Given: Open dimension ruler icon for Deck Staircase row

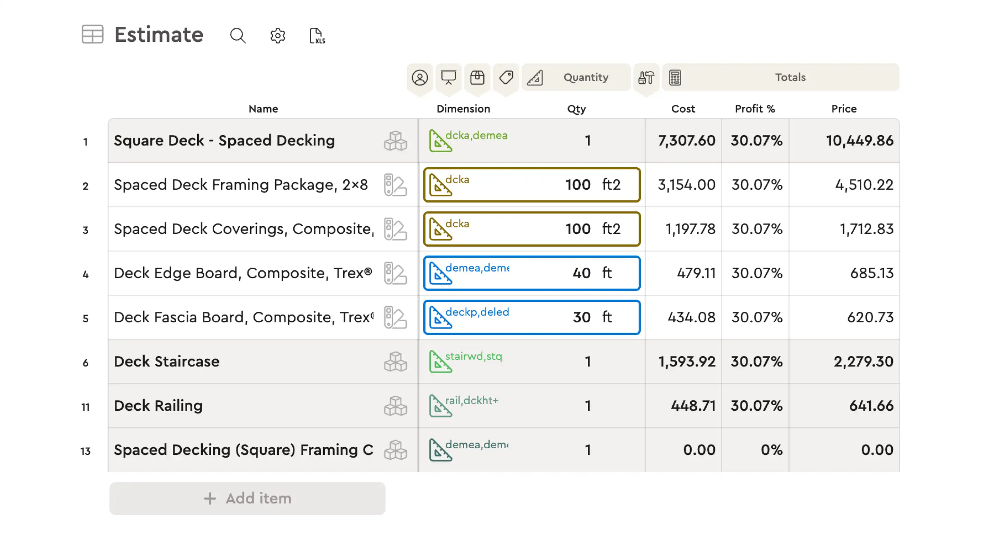Looking at the screenshot, I should pyautogui.click(x=440, y=361).
